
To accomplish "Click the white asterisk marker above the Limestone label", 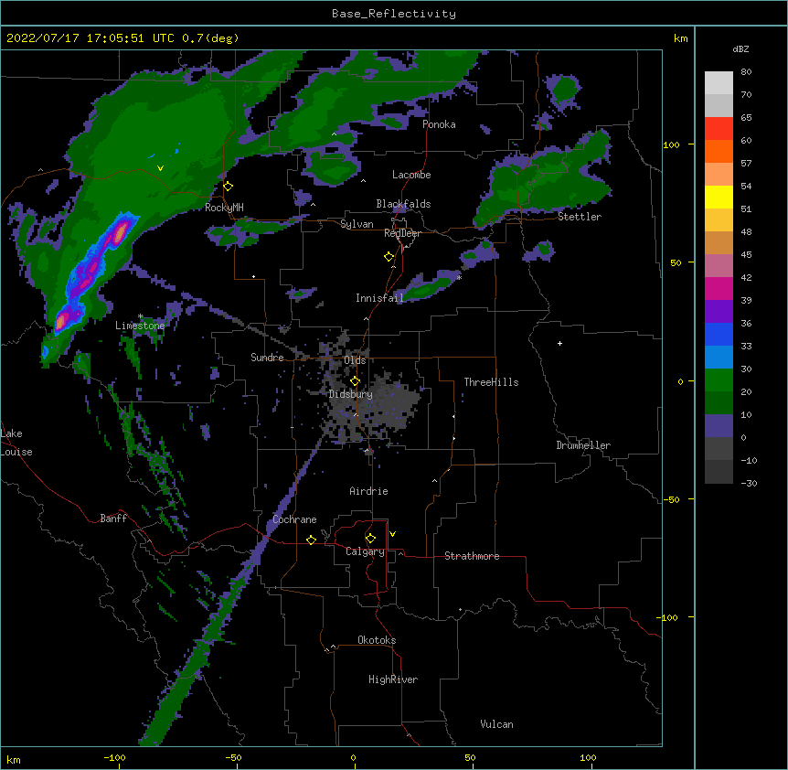I will tap(140, 316).
